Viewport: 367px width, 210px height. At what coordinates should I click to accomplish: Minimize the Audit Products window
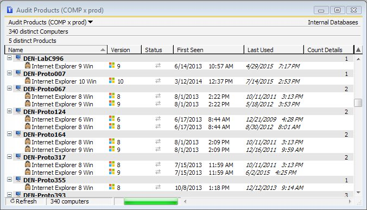pos(321,10)
